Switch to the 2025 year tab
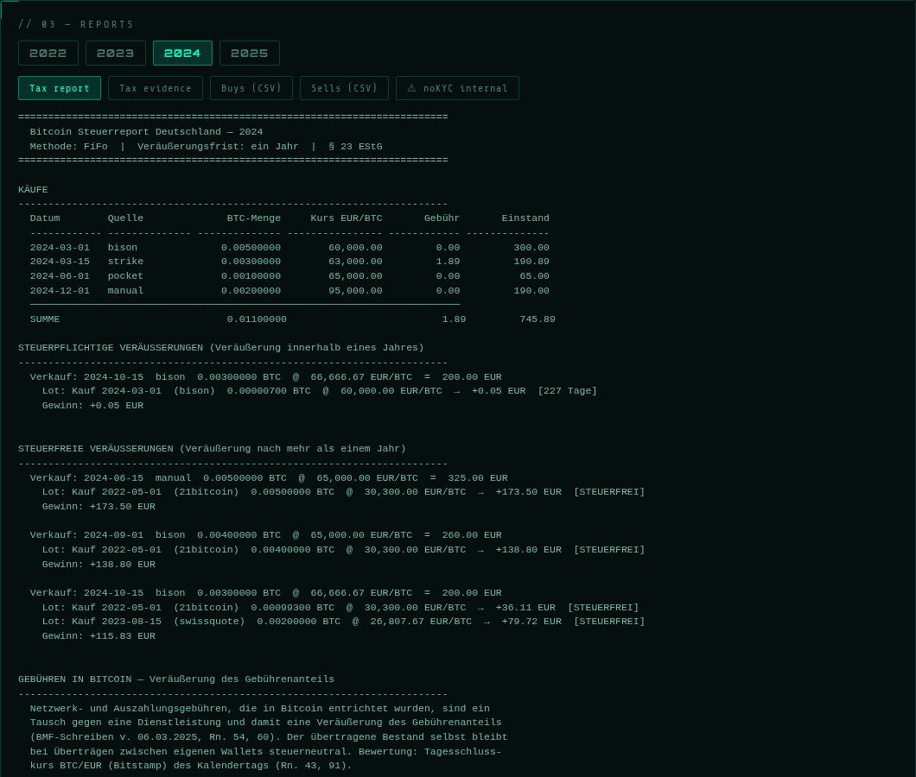Screen dimensions: 916x777 pyautogui.click(x=250, y=54)
